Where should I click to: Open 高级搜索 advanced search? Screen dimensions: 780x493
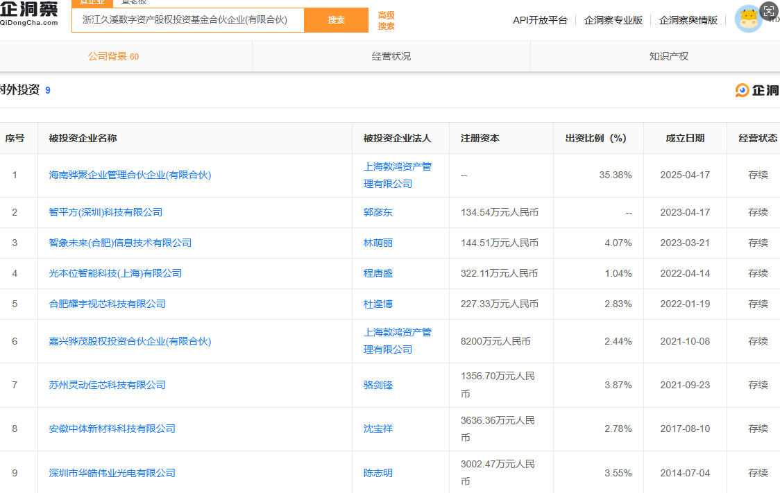386,20
